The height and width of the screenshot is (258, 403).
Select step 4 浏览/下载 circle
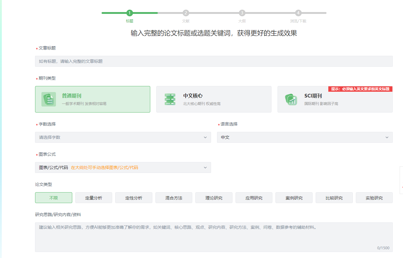[298, 13]
